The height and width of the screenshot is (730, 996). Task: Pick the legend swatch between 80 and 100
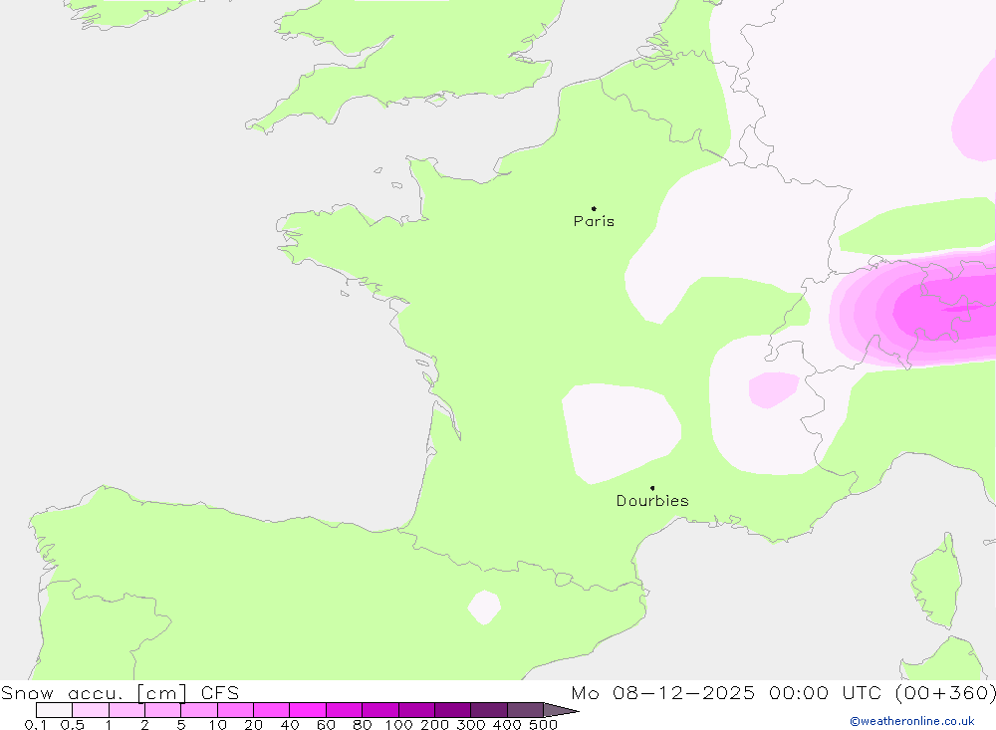pos(379,710)
